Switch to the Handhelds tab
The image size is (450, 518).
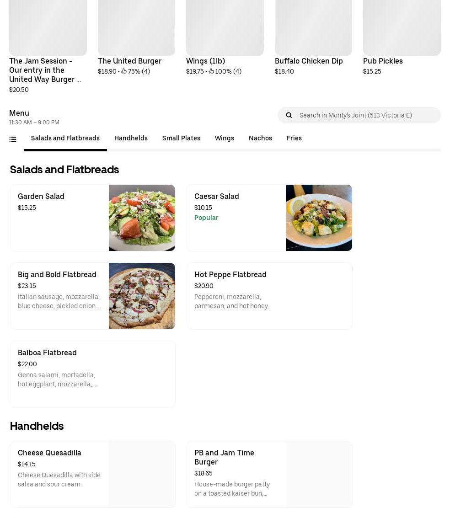131,138
